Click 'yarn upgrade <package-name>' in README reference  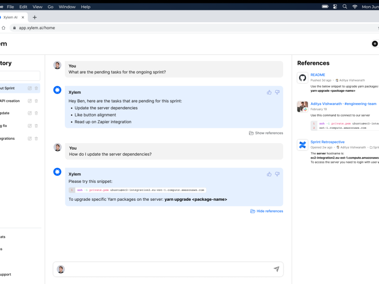333,91
